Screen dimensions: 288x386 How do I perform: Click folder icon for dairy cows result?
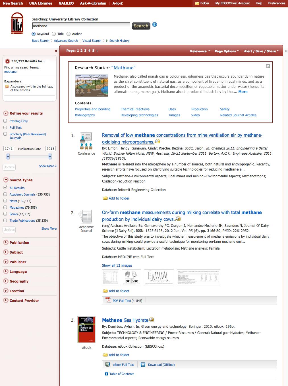tap(105, 291)
